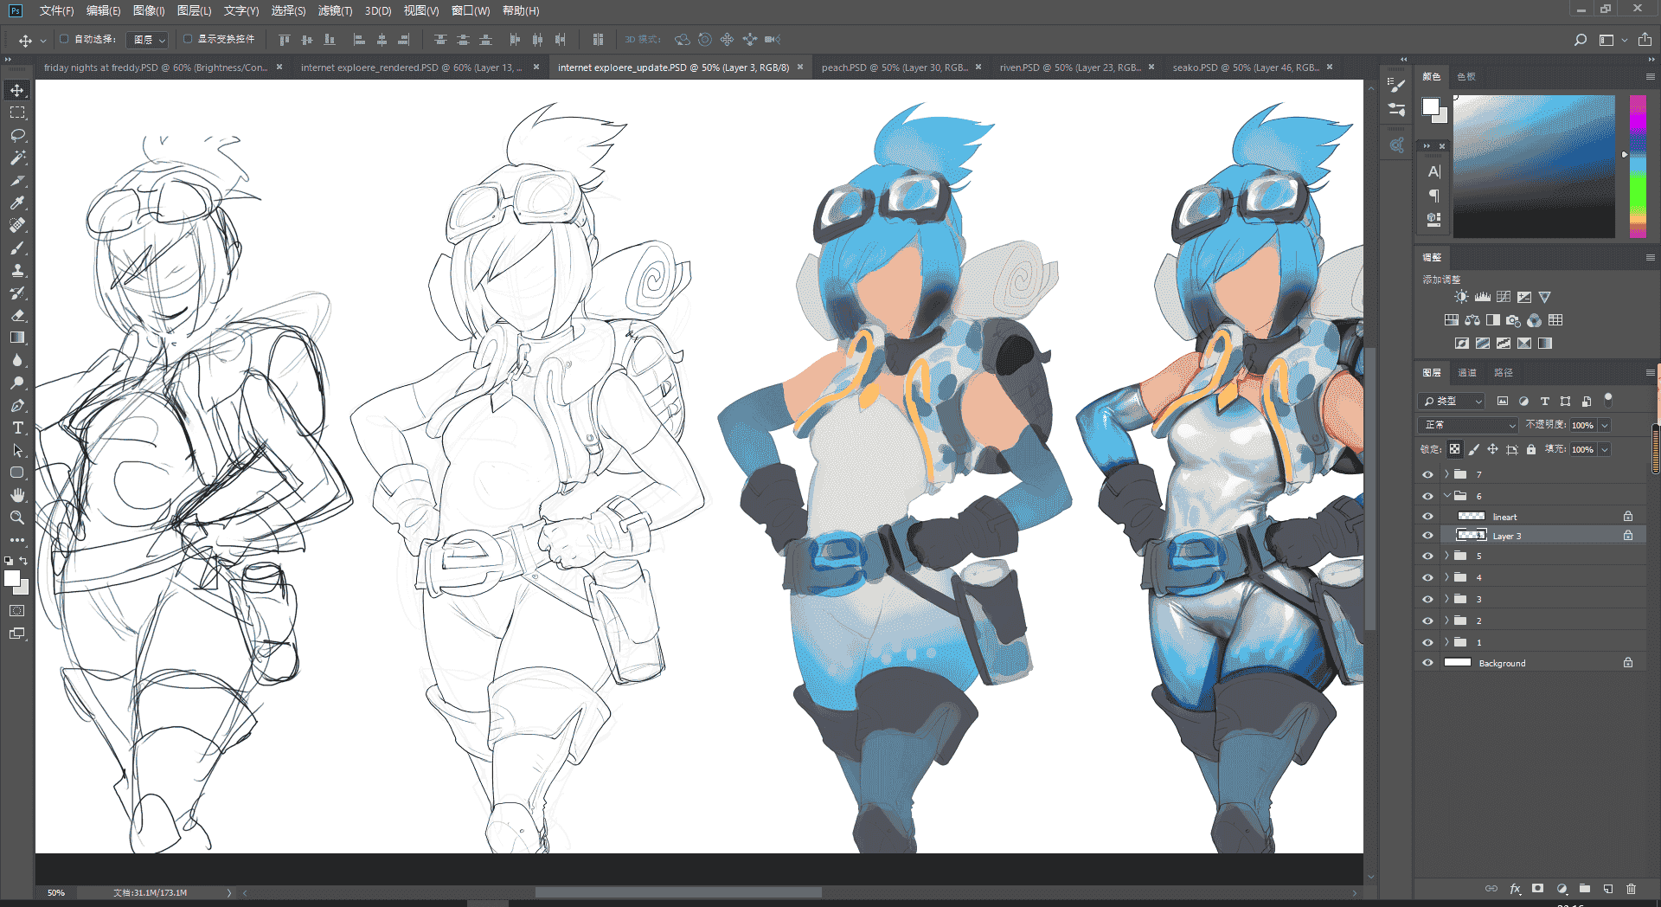Select the Magic Wand tool
Screen dimensions: 1661x907
click(17, 158)
